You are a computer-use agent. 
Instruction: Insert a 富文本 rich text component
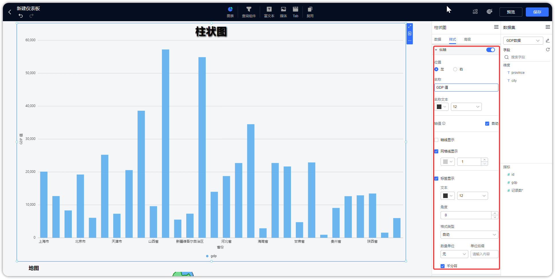tap(269, 12)
